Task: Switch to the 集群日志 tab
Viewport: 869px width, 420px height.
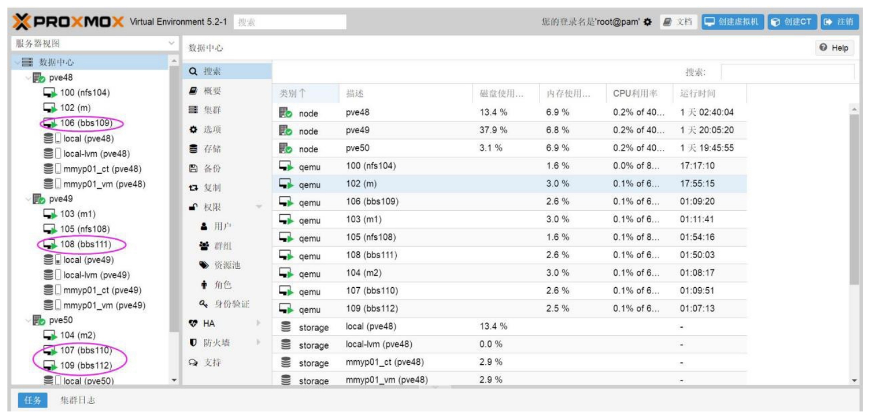Action: (78, 401)
